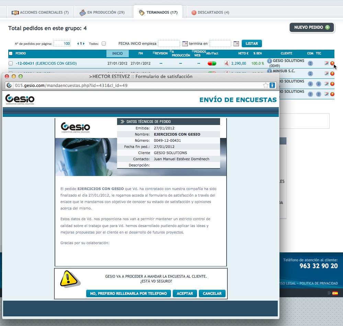
Task: Click Cancelar in the survey popup
Action: coord(212,294)
